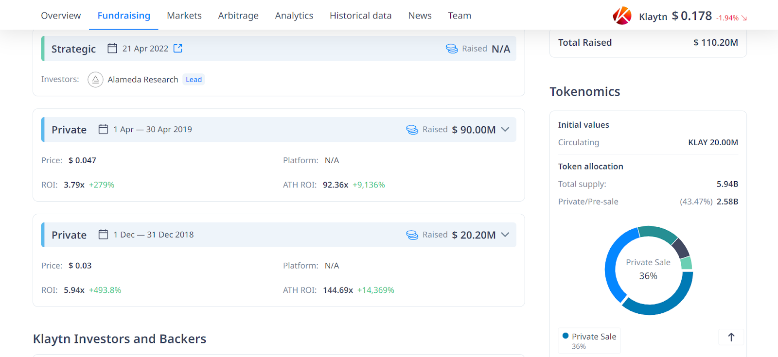Viewport: 778px width, 357px height.
Task: Collapse the April 2019 Private round chevron
Action: pos(505,130)
